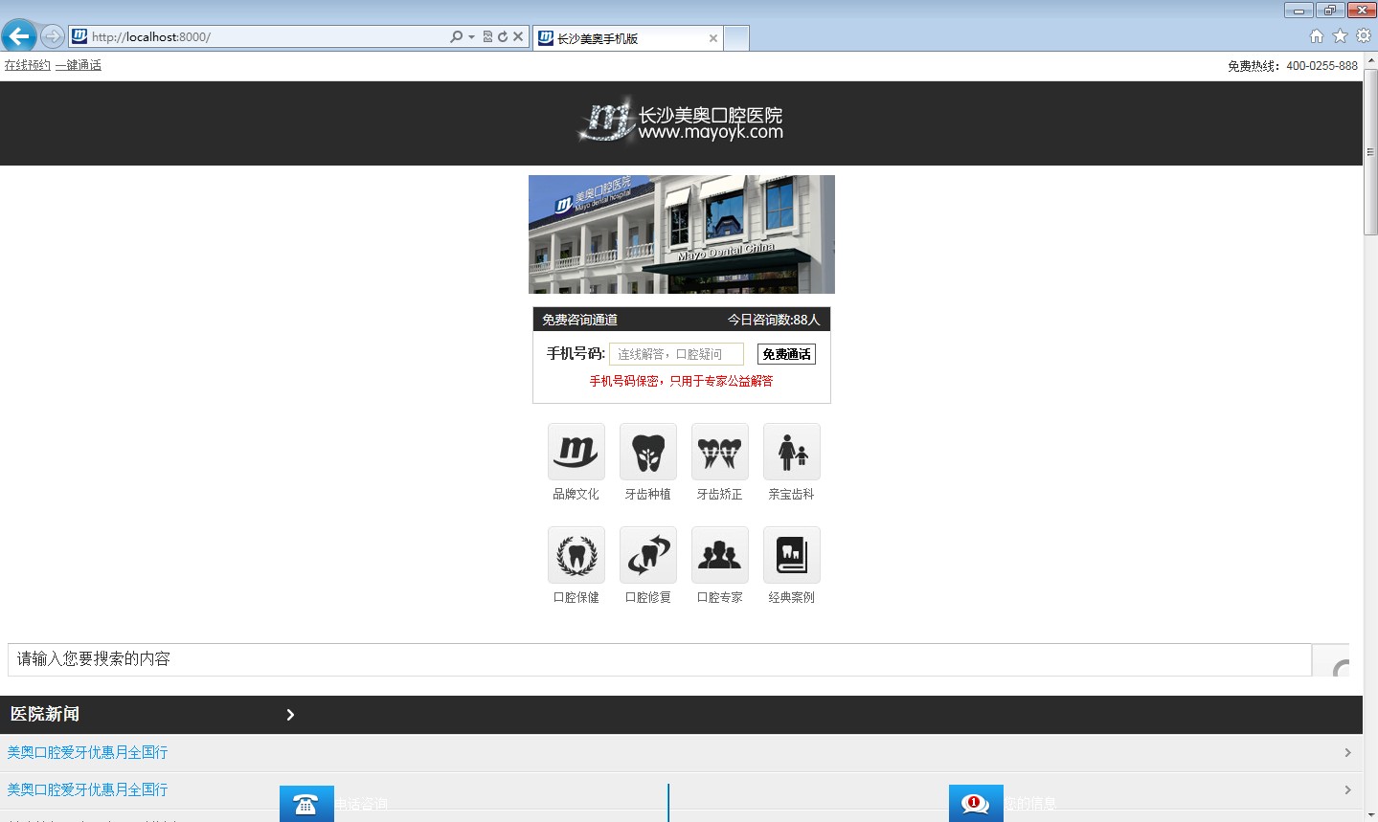Click the 免费热线：400-0255-888 hotline text
The height and width of the screenshot is (822, 1378).
pos(1293,66)
